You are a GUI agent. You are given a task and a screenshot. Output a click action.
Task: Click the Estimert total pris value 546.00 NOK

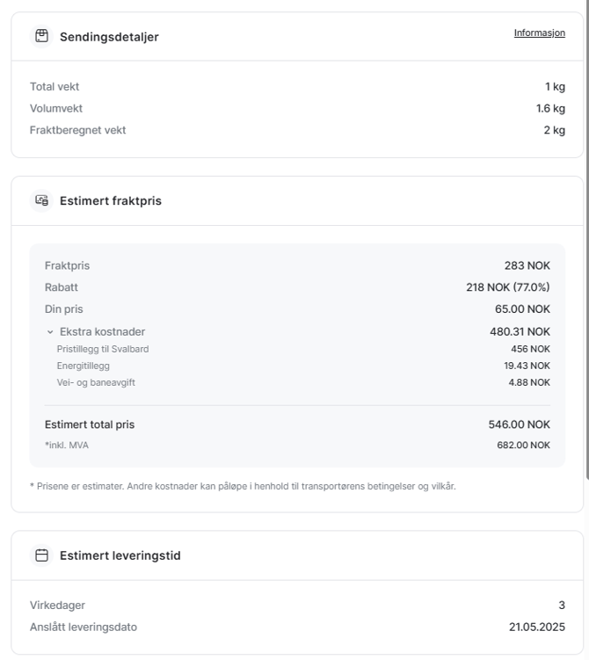520,424
